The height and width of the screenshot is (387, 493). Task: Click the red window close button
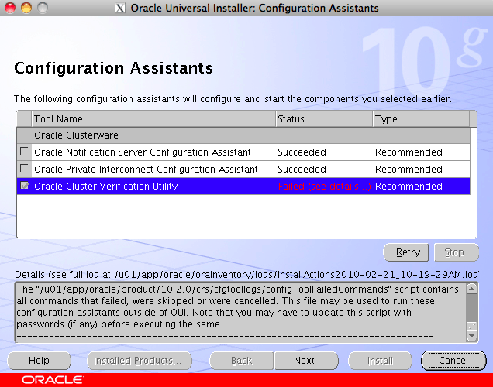(x=10, y=8)
